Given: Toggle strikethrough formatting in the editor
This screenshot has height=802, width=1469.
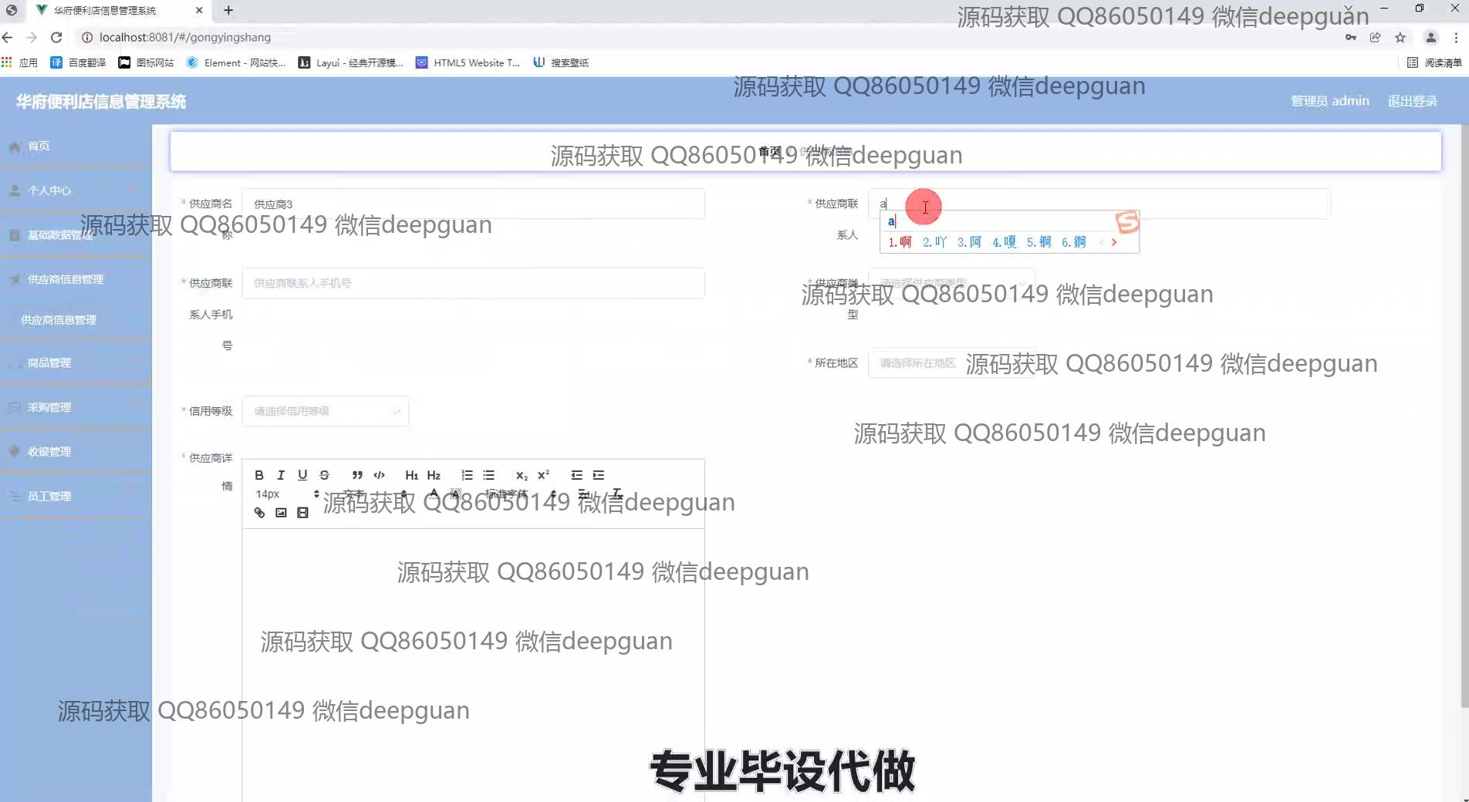Looking at the screenshot, I should [x=324, y=475].
